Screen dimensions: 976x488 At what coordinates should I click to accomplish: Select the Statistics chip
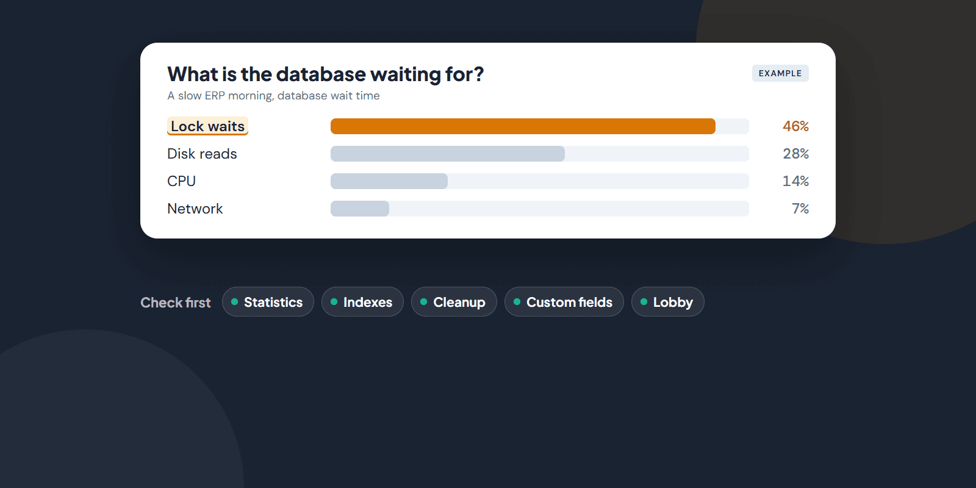[268, 302]
